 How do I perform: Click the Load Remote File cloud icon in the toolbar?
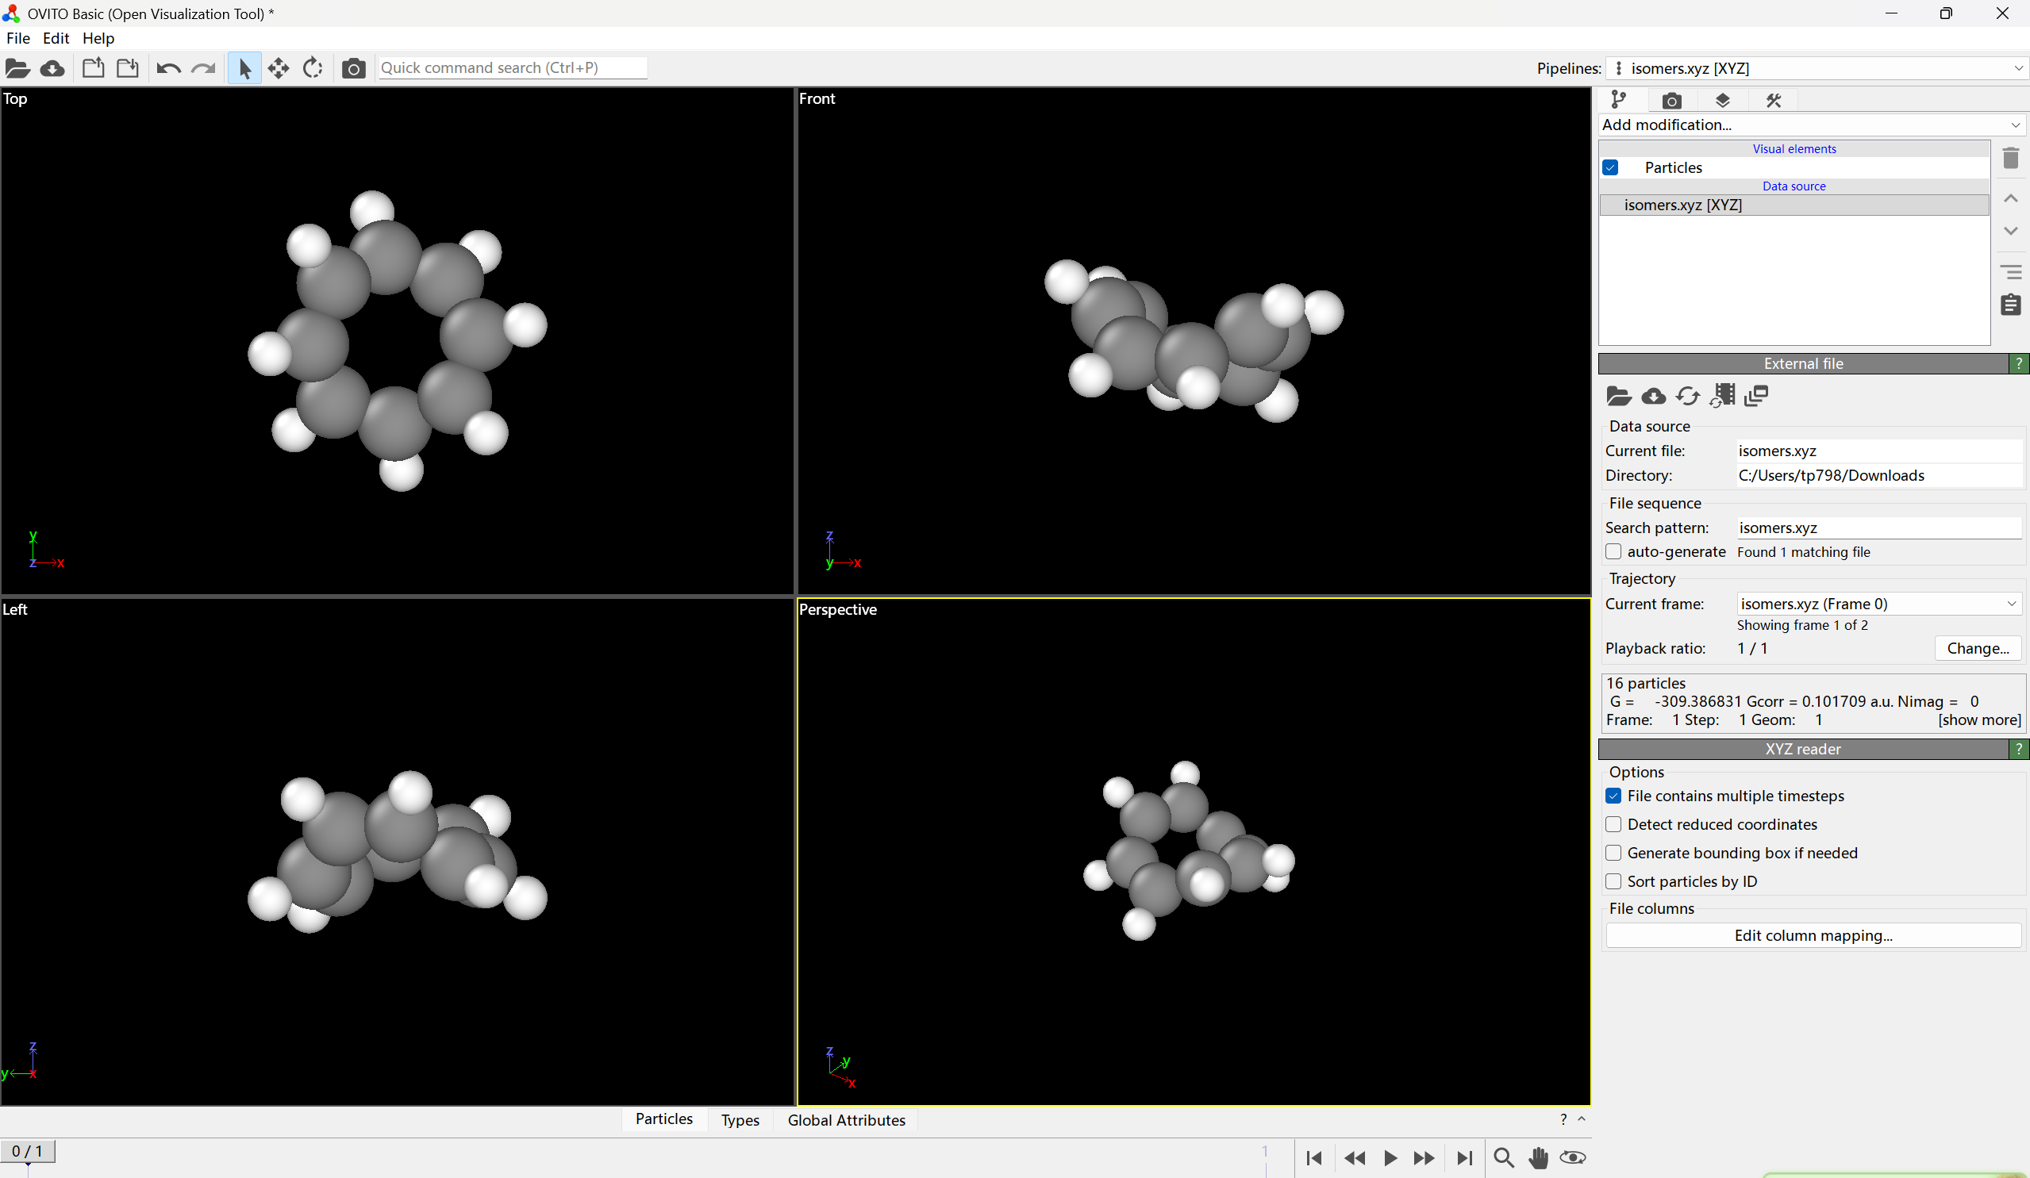[52, 68]
